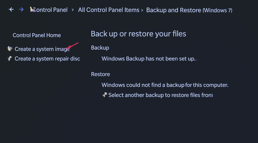The image size is (258, 143).
Task: Click the shield icon beside Select another backup
Action: coord(105,95)
